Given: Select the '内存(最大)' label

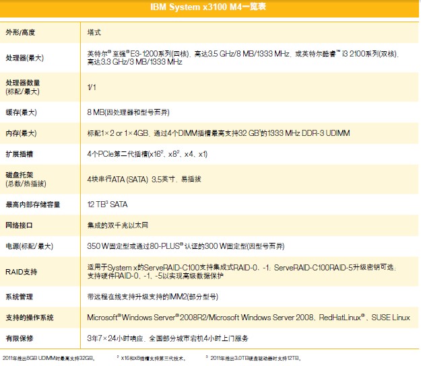Looking at the screenshot, I should (x=21, y=133).
